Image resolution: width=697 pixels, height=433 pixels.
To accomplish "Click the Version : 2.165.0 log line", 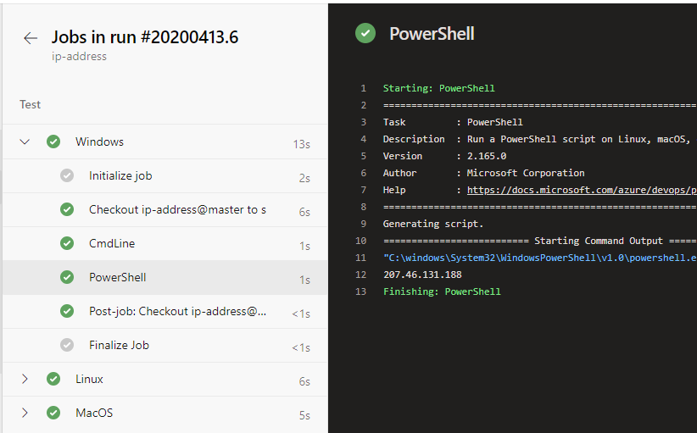I will pos(444,156).
